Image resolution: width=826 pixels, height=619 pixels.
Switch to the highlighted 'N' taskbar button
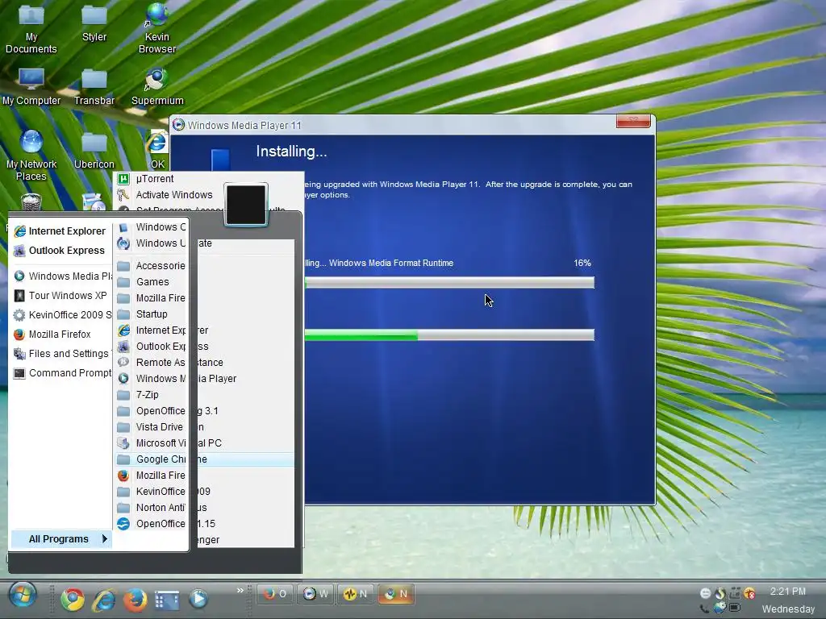click(395, 594)
